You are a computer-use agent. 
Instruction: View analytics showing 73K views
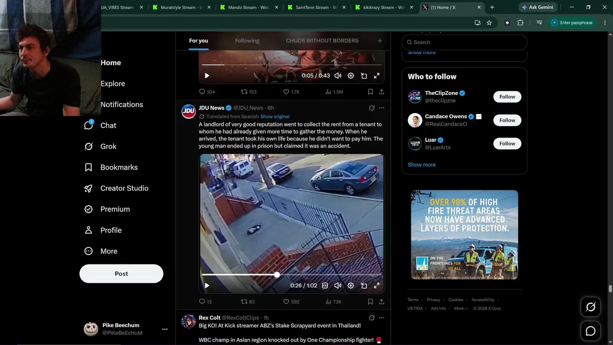(x=333, y=302)
